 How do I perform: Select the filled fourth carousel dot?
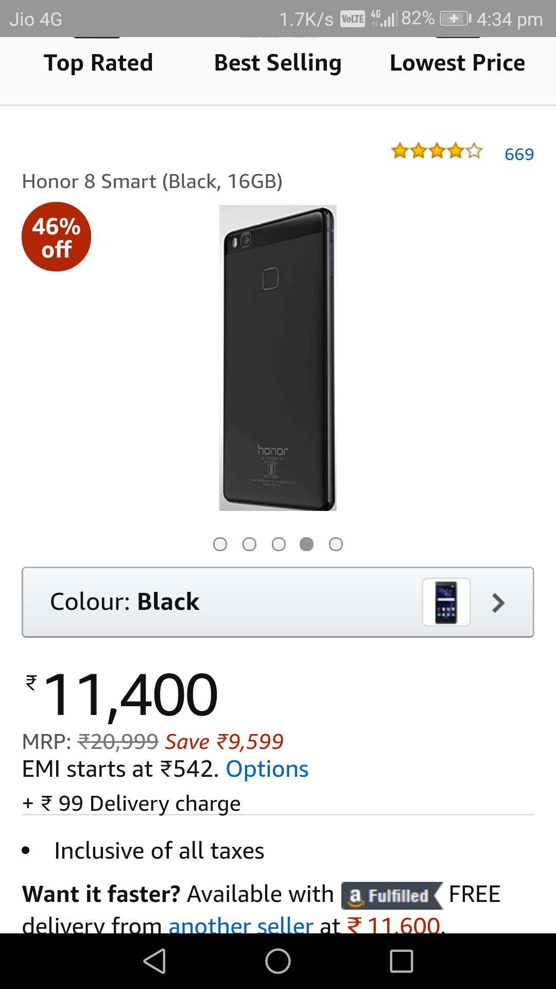(307, 544)
